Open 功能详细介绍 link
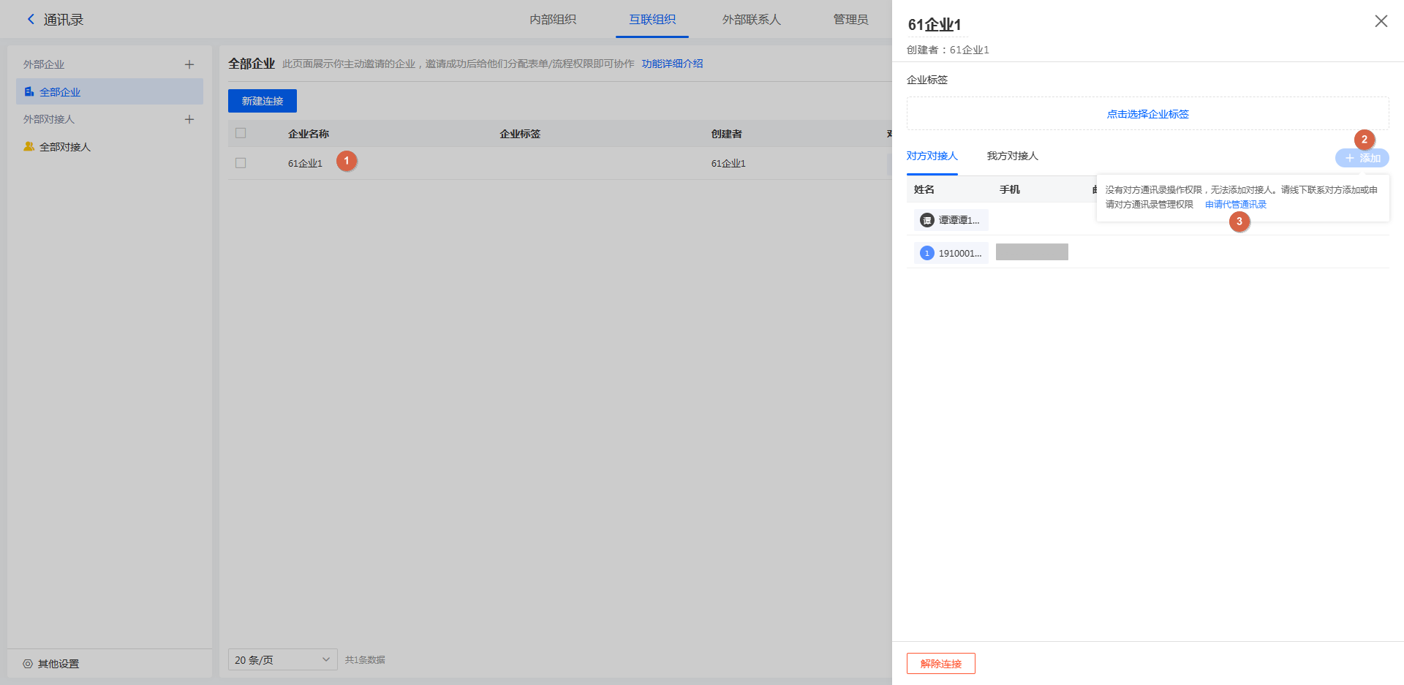The height and width of the screenshot is (685, 1404). point(672,64)
